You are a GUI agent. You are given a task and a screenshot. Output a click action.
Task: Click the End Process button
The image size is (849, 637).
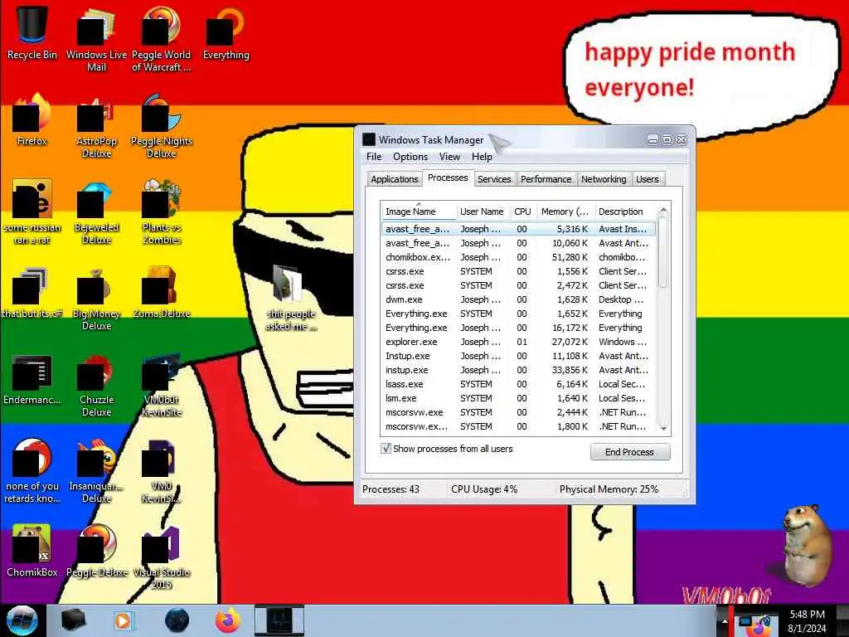pos(630,452)
